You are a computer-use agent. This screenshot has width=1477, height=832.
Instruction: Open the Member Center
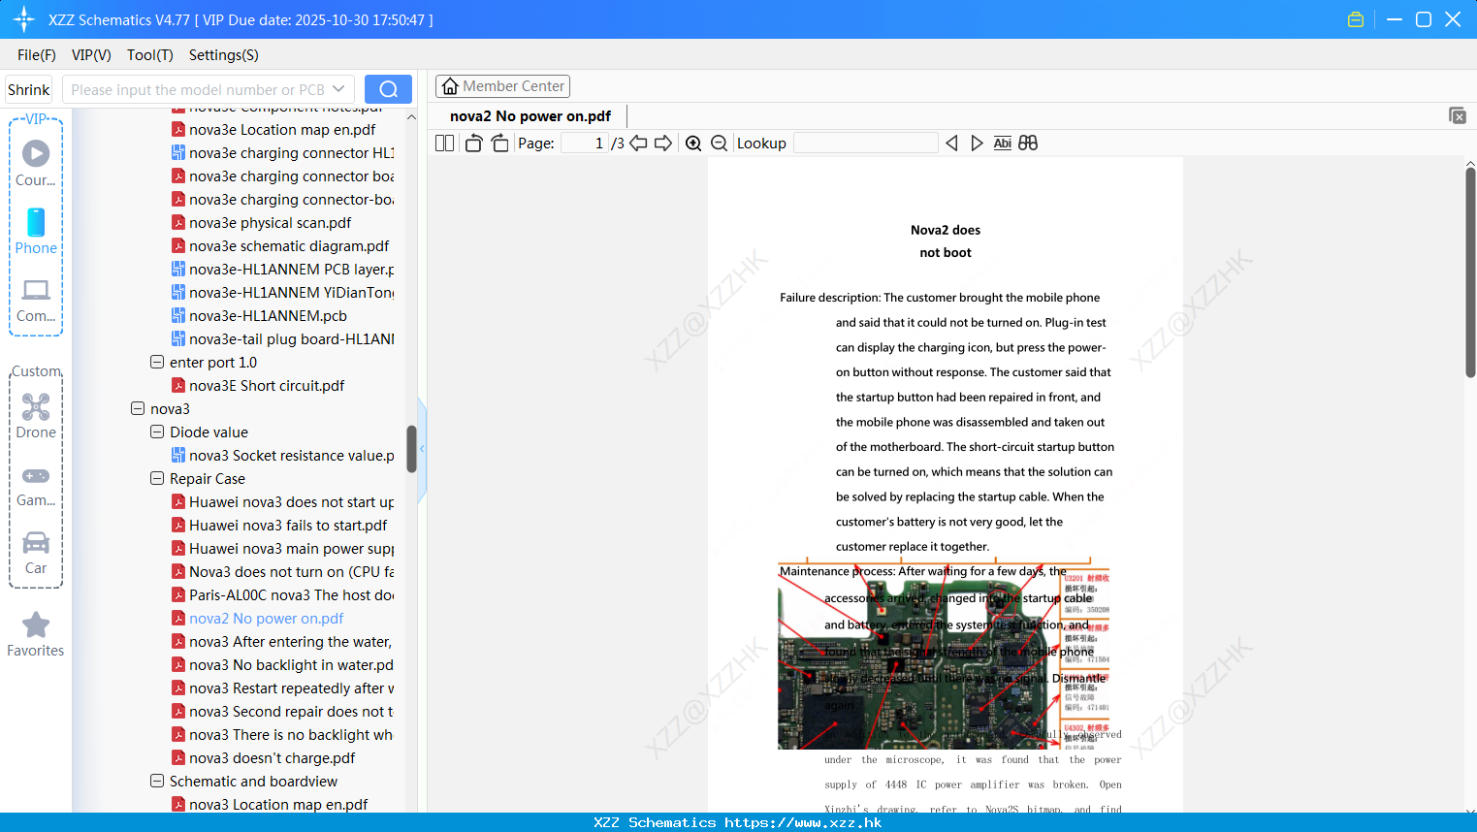(x=503, y=86)
